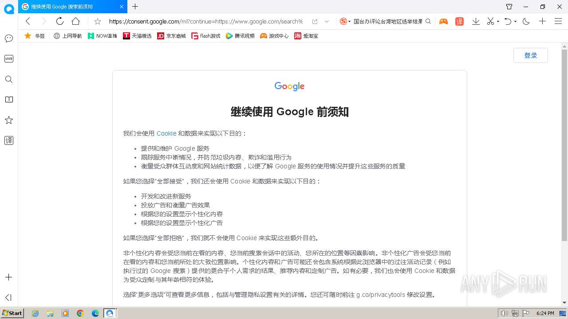The width and height of the screenshot is (568, 319).
Task: Open the 上网导航 bookmark
Action: tap(67, 36)
